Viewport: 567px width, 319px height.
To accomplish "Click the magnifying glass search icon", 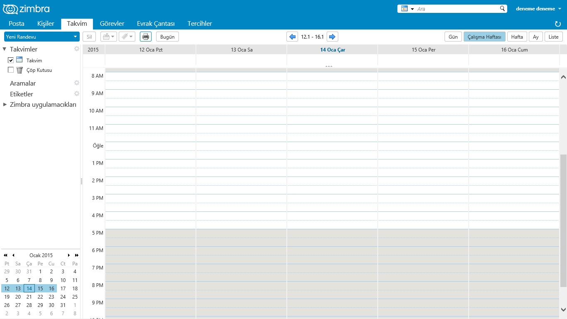I will tap(502, 8).
